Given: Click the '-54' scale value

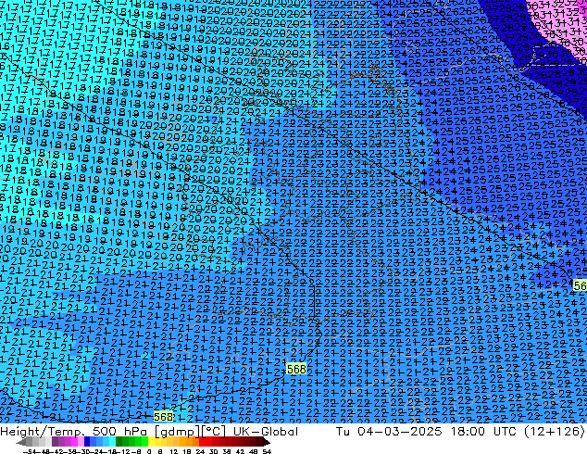Looking at the screenshot, I should (x=30, y=452).
